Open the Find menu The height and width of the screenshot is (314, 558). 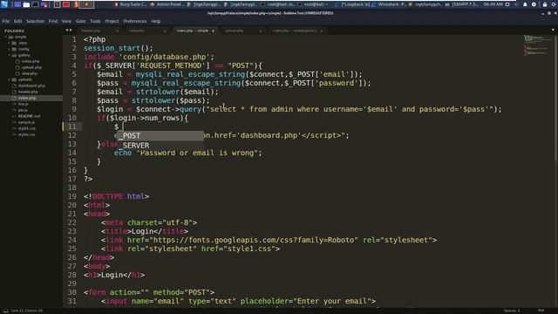[x=53, y=21]
